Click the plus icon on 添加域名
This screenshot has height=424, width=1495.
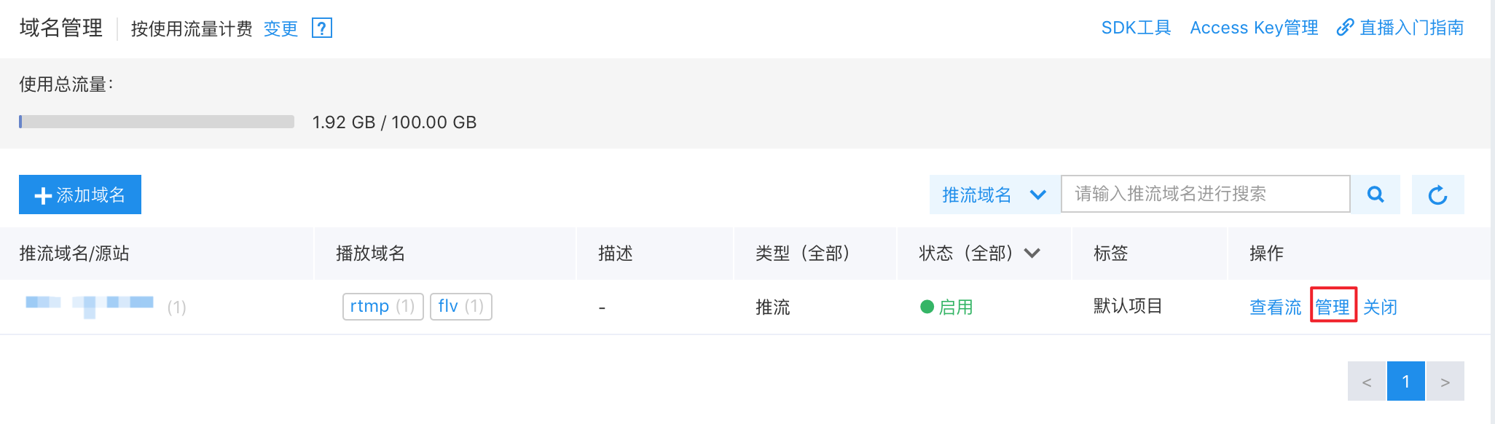click(x=43, y=195)
